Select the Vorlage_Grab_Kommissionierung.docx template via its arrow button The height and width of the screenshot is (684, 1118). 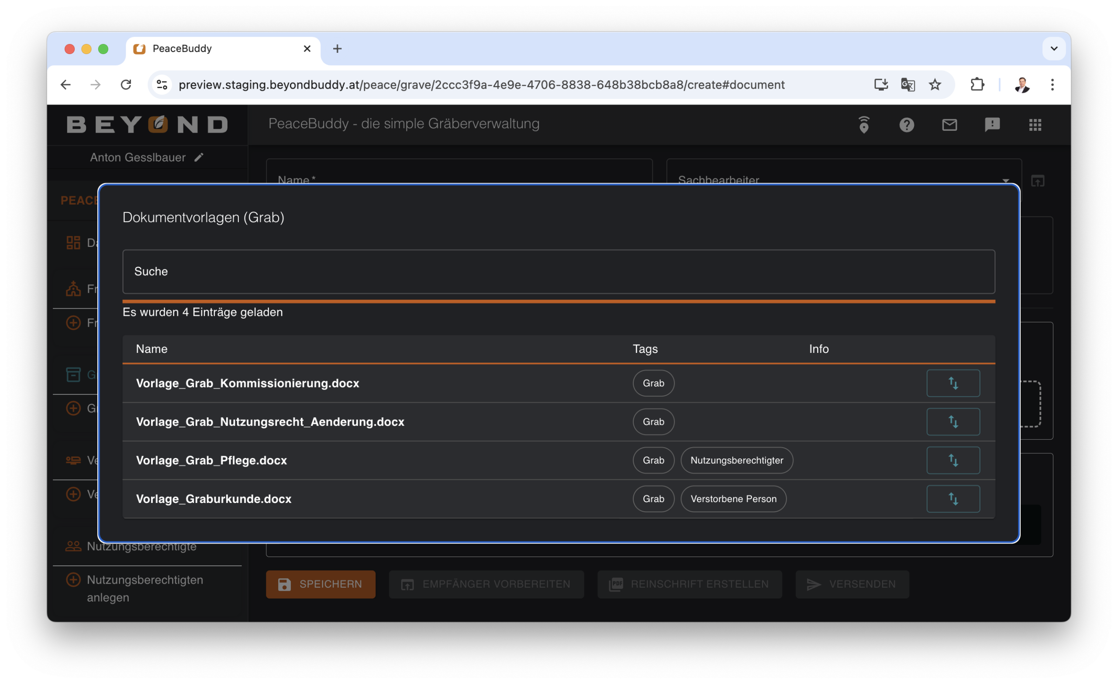(x=953, y=383)
